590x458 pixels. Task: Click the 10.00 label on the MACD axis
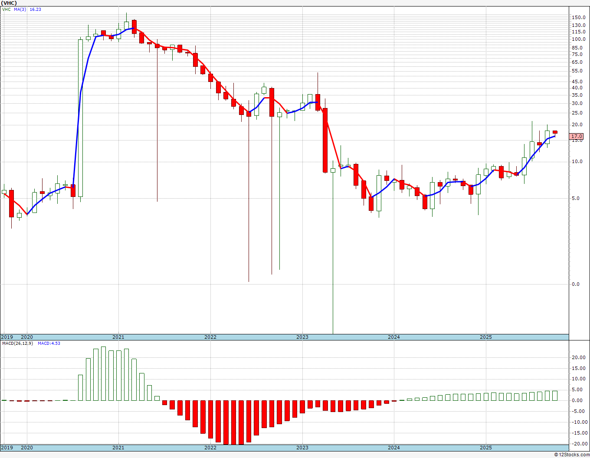coord(578,379)
